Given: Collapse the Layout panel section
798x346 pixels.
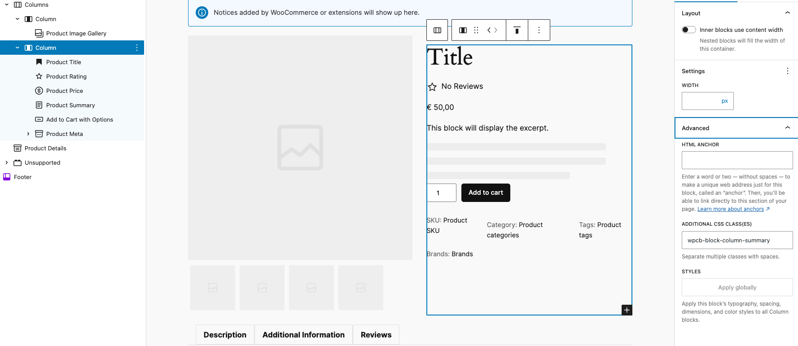Looking at the screenshot, I should pyautogui.click(x=787, y=13).
